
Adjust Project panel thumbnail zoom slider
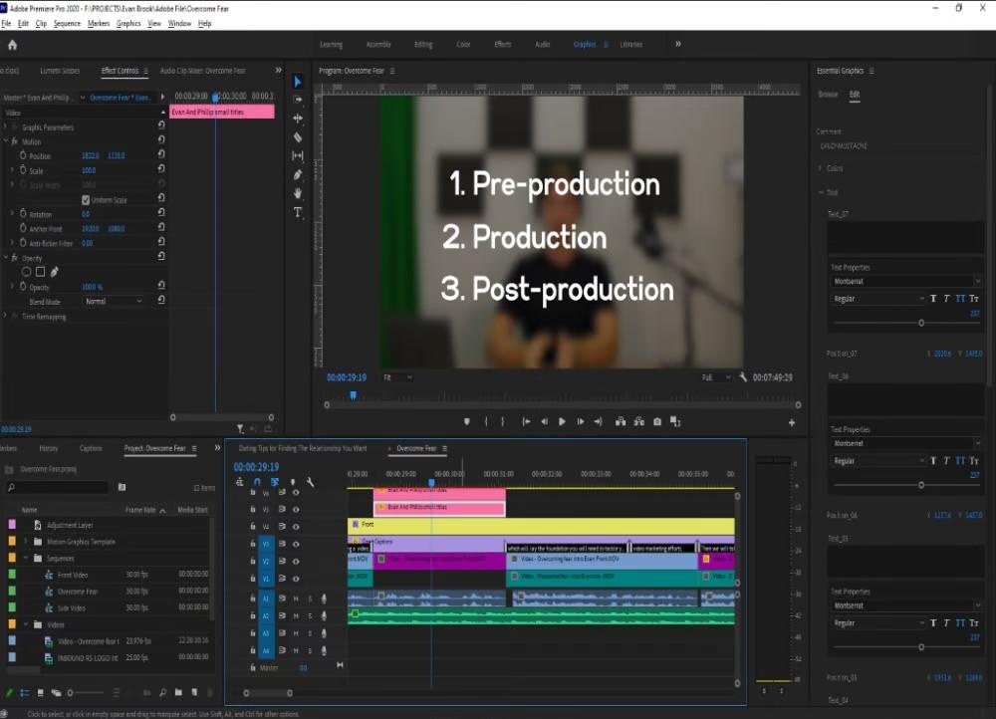coord(70,693)
